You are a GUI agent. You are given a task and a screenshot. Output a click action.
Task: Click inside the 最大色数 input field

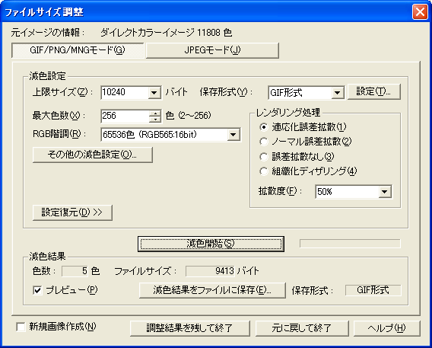coord(125,116)
